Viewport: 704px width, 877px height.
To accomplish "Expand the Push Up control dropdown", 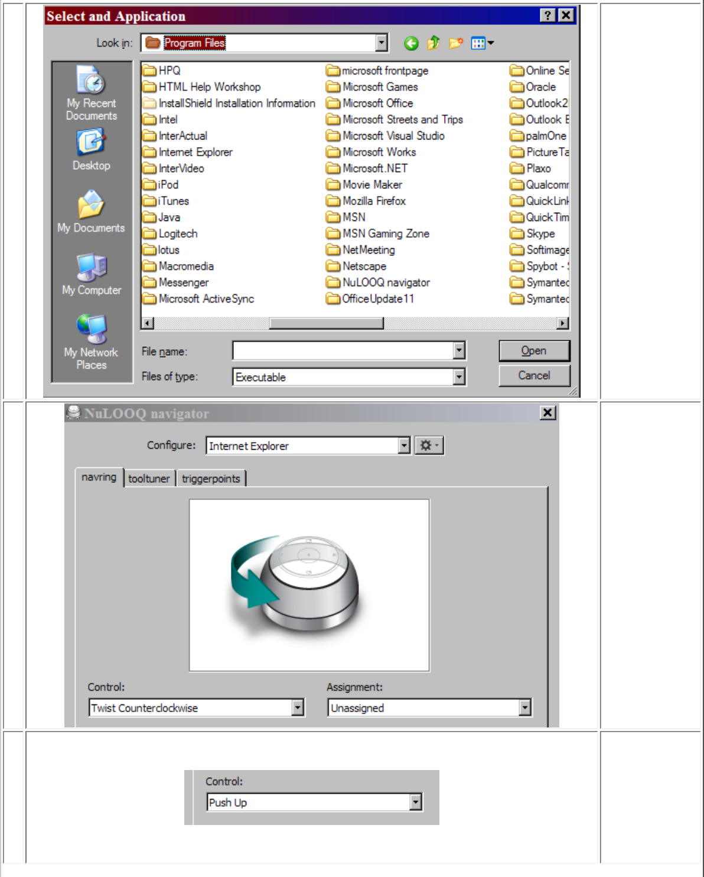I will point(416,802).
